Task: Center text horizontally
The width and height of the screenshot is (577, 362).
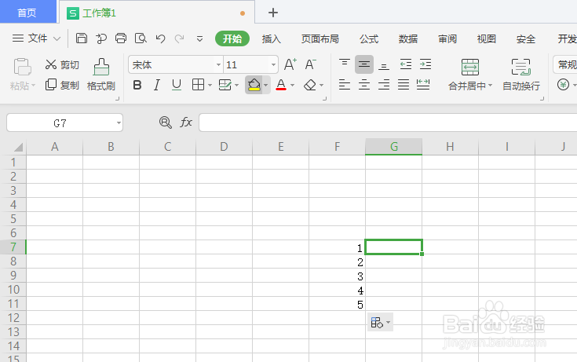Action: (364, 85)
